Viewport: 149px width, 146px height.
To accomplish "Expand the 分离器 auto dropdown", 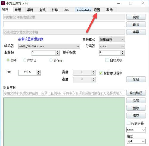I will [112, 46].
